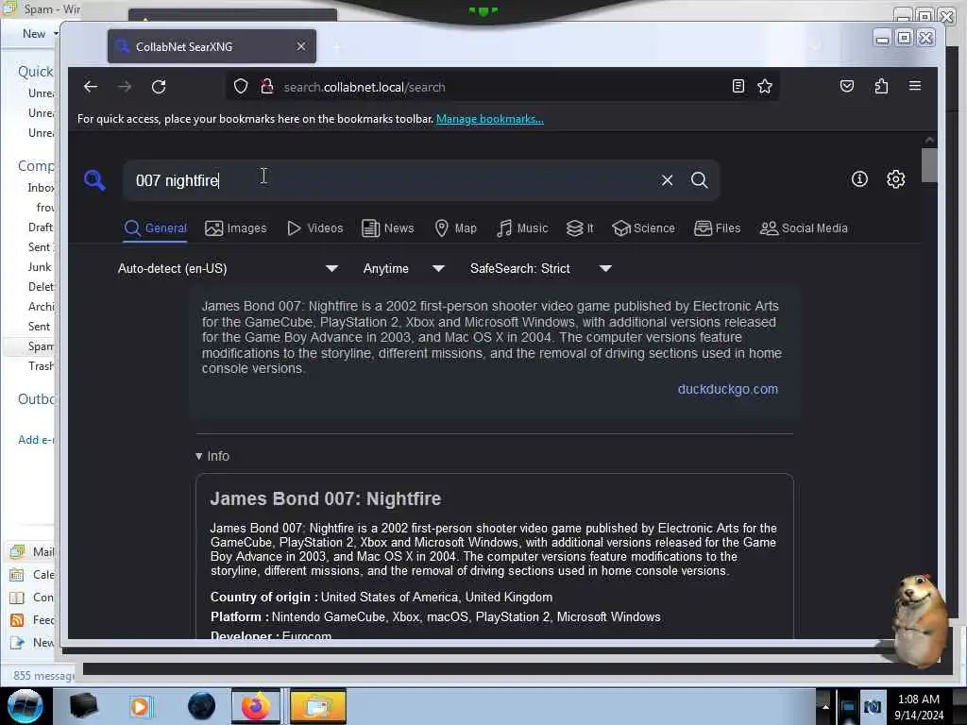Open Spam folder in mail window
The height and width of the screenshot is (725, 967).
(x=41, y=346)
